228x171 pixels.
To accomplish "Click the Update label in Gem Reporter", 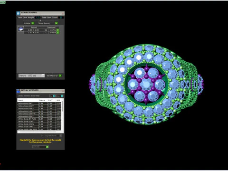I will tap(27, 23).
